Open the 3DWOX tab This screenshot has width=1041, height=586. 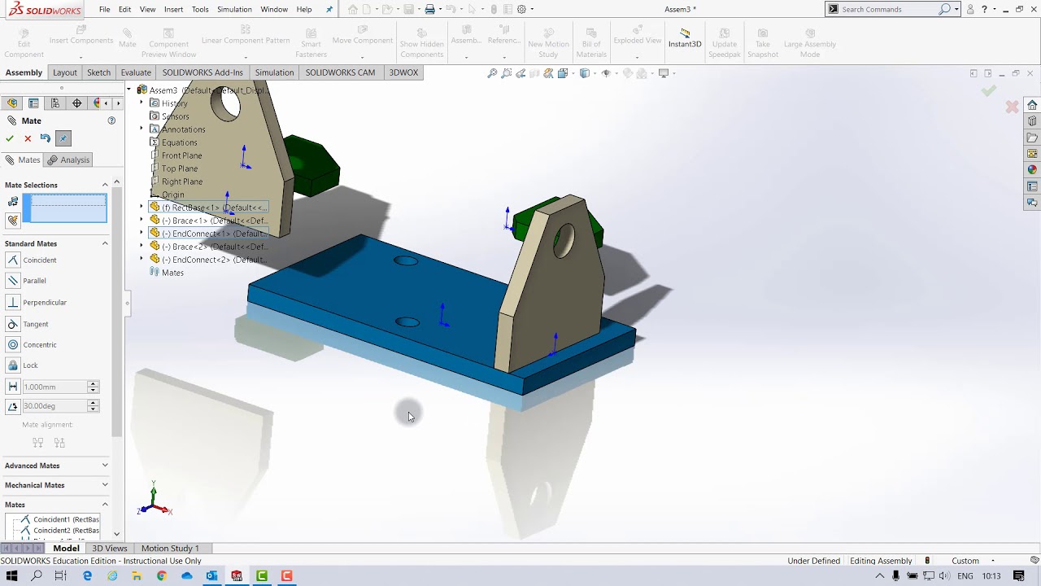click(403, 72)
